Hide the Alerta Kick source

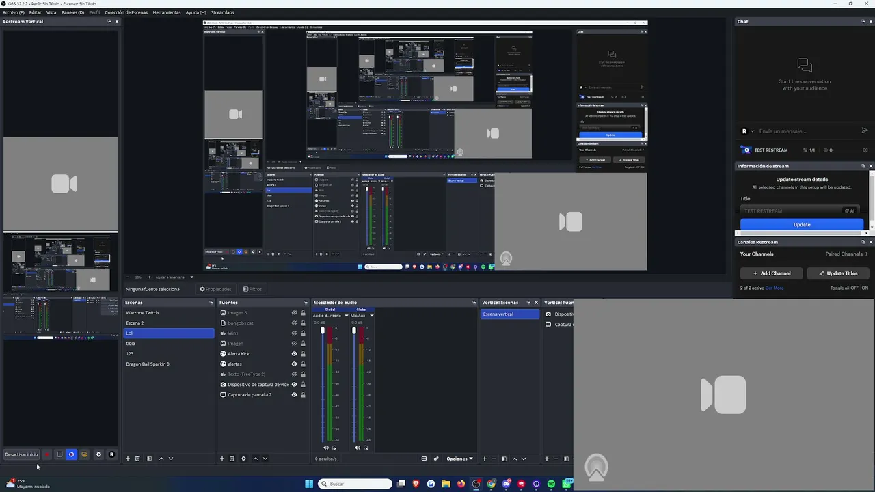[x=295, y=354]
